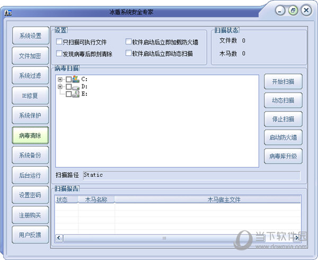This screenshot has height=260, width=318.
Task: Click 用户反馈 button
Action: (30, 235)
